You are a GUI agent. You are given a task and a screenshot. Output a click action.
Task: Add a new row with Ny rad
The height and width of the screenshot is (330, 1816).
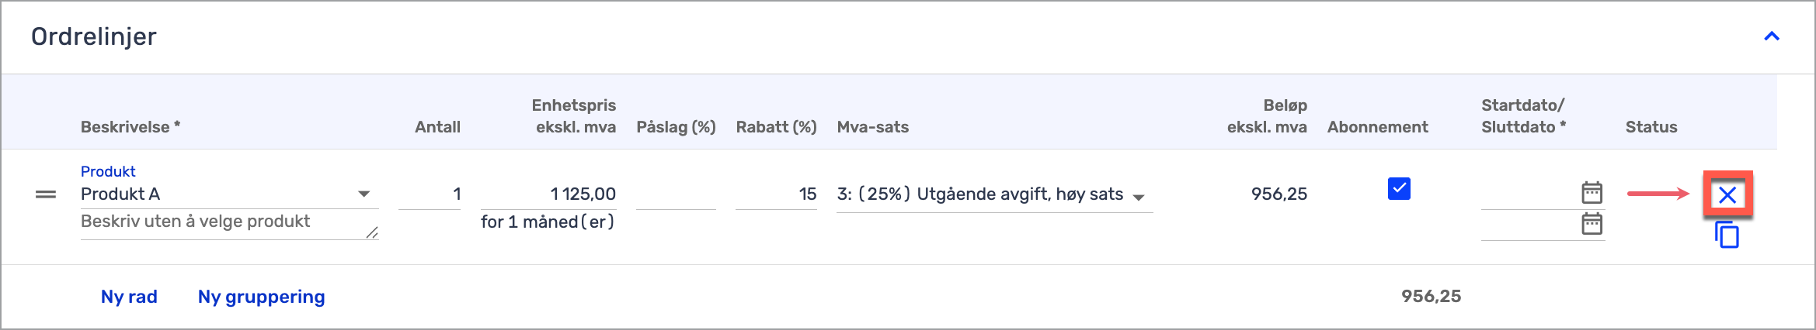(129, 297)
